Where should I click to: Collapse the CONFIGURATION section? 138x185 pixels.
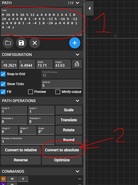77,55
